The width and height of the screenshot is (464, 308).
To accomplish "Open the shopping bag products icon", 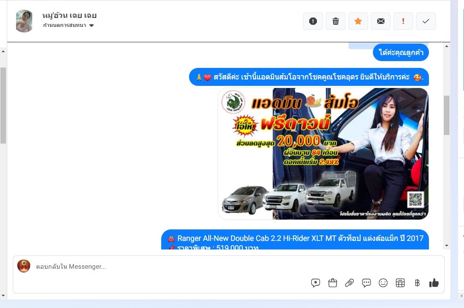I will click(333, 283).
